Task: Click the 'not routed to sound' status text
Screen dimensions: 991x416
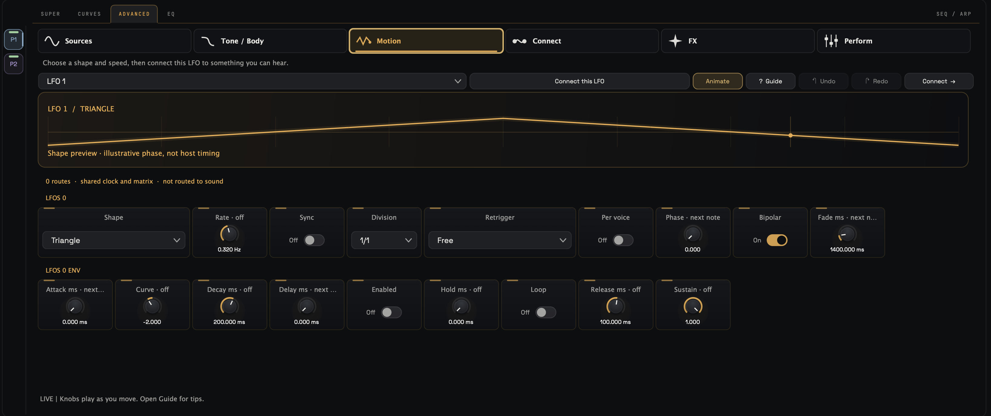Action: tap(193, 181)
